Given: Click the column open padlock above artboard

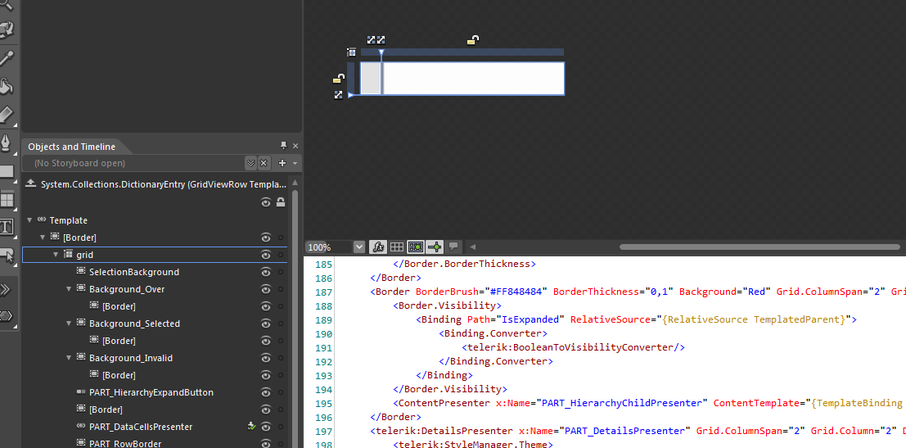Looking at the screenshot, I should click(x=473, y=40).
